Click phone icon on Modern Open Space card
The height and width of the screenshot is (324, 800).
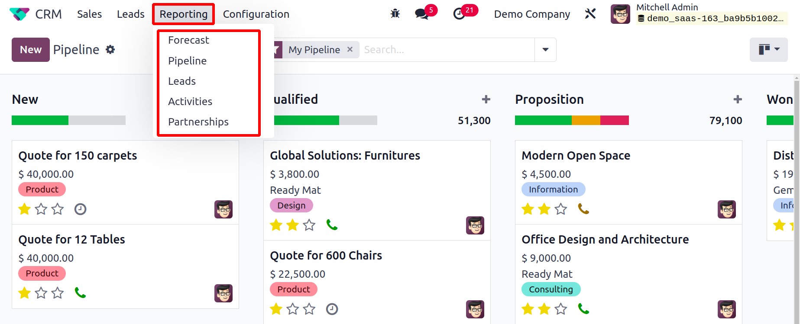tap(584, 209)
